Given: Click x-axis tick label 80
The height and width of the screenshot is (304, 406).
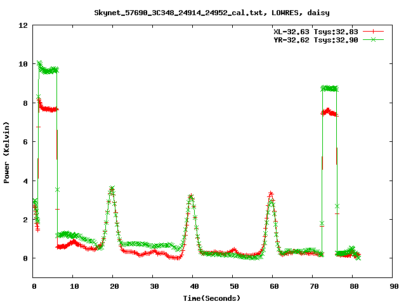Looking at the screenshot, I should click(354, 286).
